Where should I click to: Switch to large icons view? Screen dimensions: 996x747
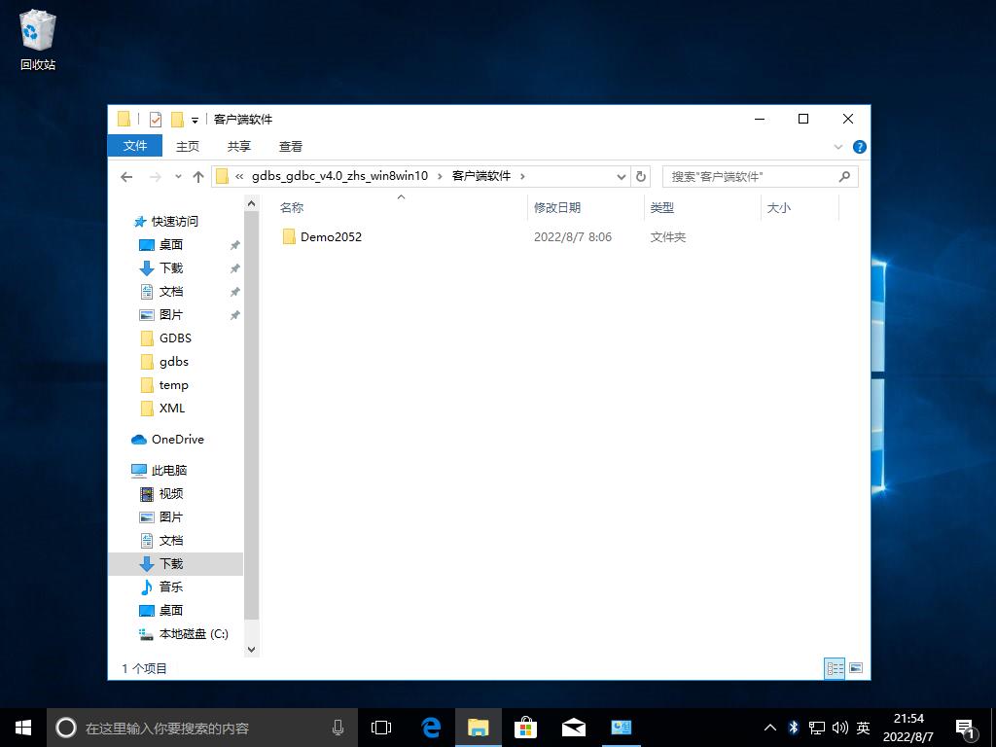pyautogui.click(x=856, y=668)
